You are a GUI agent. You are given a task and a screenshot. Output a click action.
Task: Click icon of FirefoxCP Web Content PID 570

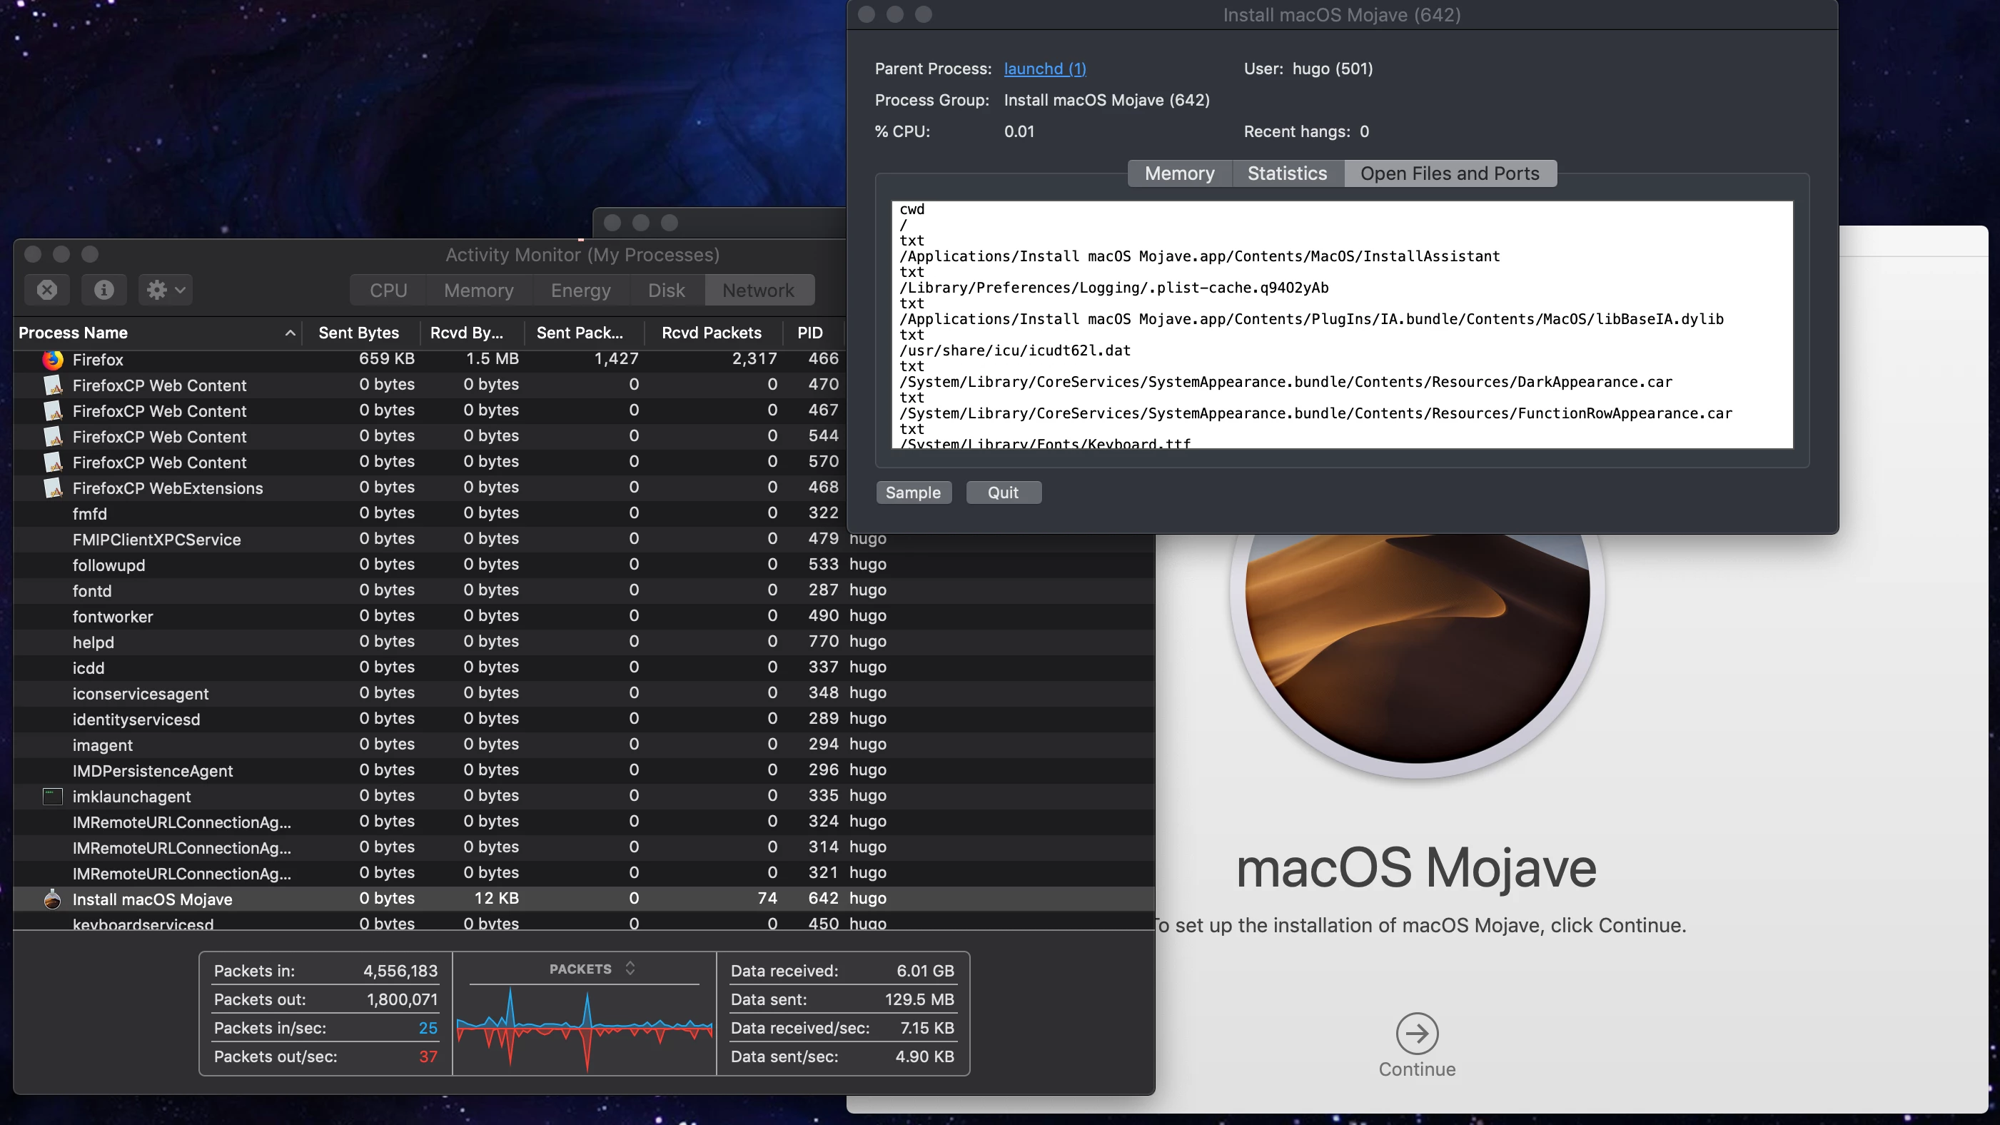click(53, 462)
